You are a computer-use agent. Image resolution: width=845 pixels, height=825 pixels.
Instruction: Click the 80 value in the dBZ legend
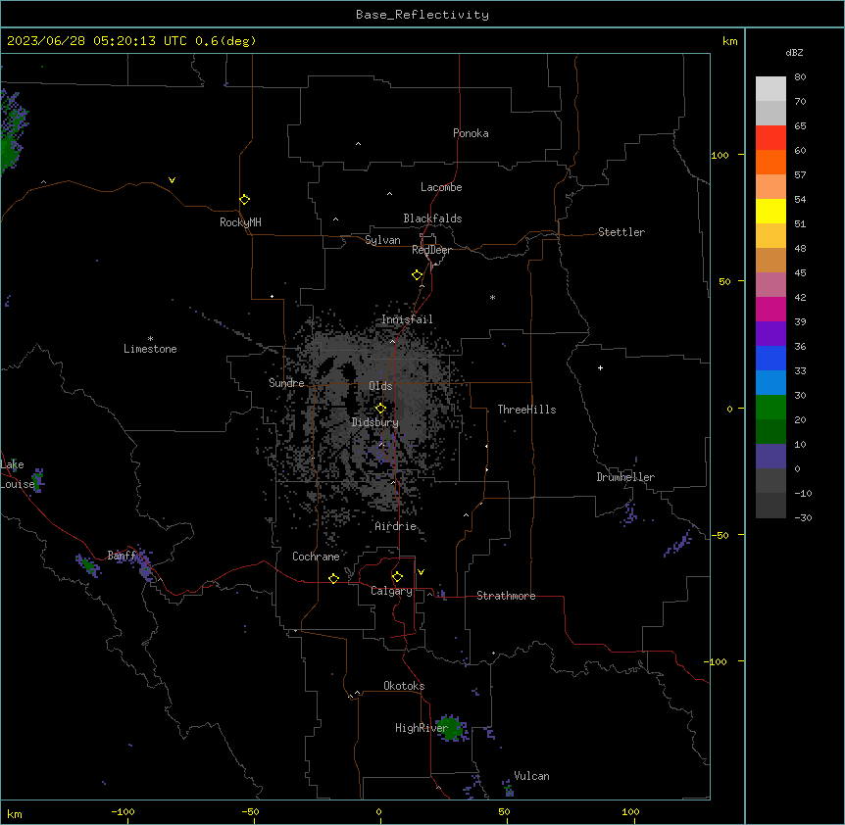tap(800, 77)
